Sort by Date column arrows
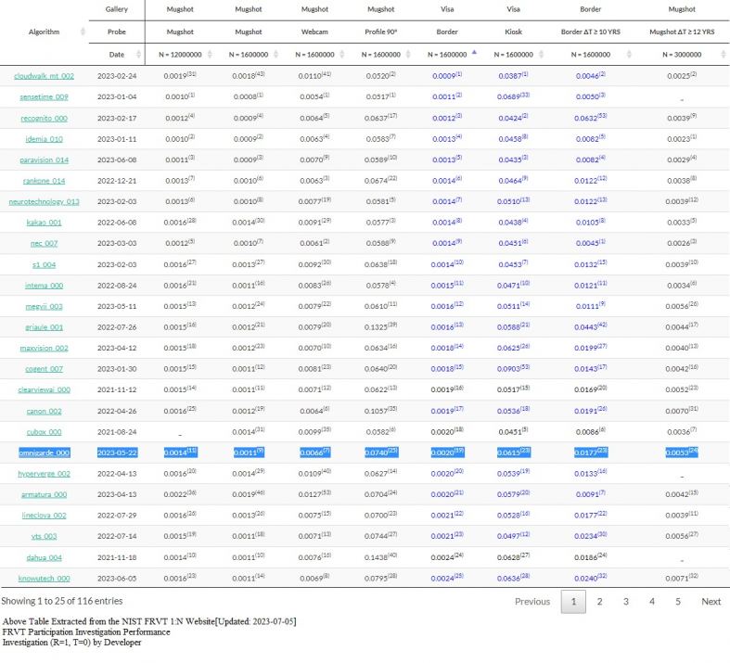This screenshot has height=663, width=730. tap(138, 55)
